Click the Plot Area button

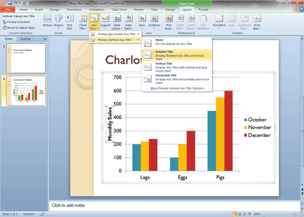tap(169, 22)
